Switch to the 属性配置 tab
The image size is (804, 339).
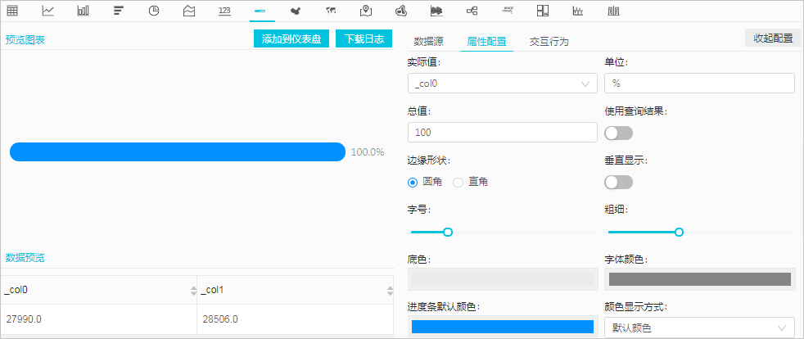coord(486,42)
